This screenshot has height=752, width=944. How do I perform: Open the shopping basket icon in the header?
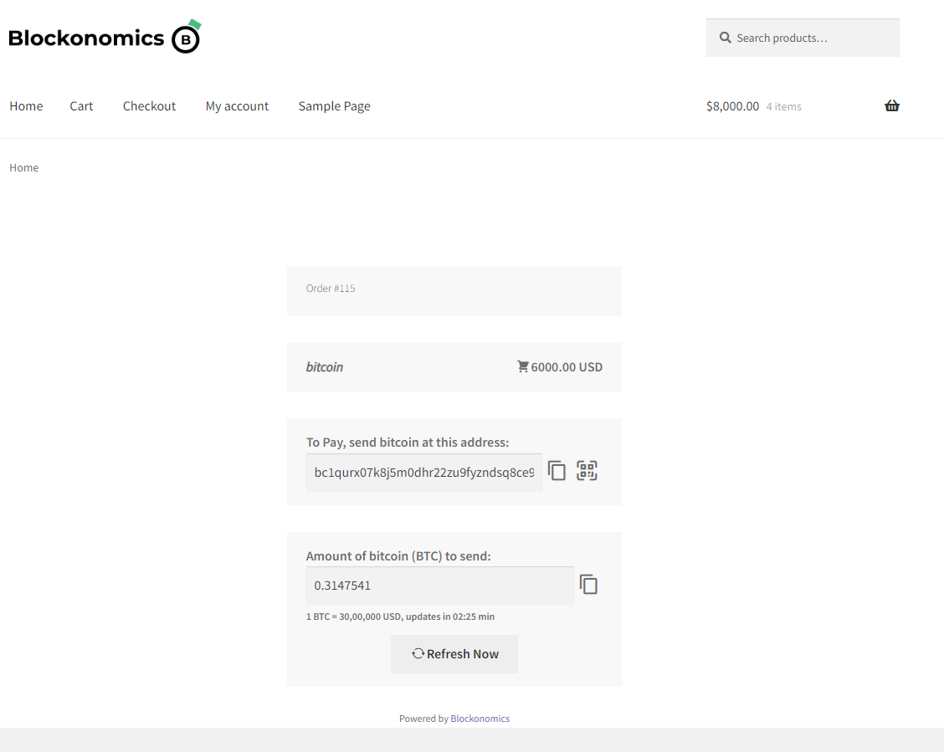tap(891, 106)
